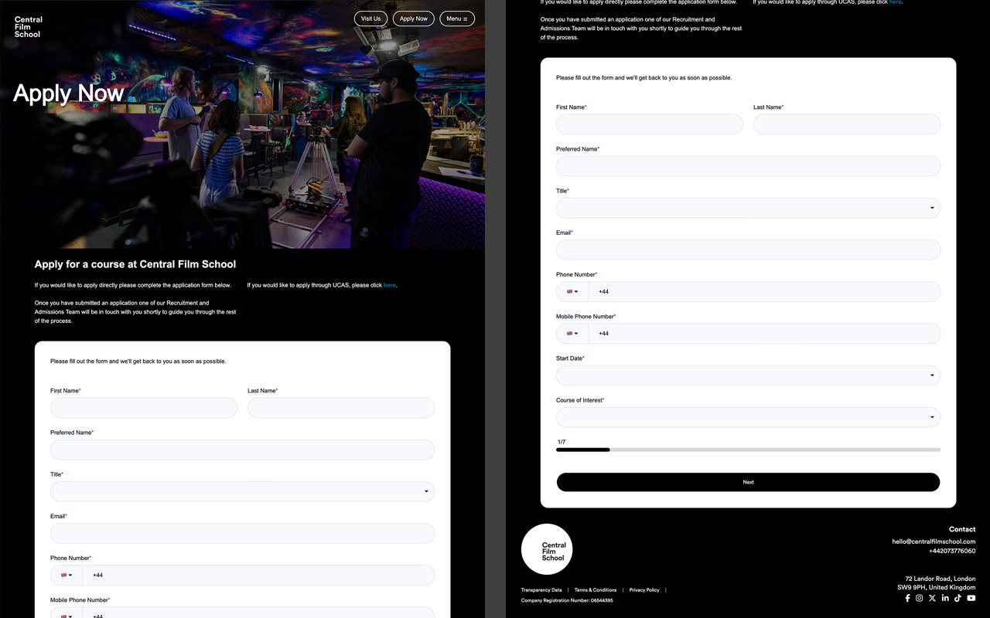
Task: Focus the Email field in the right form
Action: [748, 250]
